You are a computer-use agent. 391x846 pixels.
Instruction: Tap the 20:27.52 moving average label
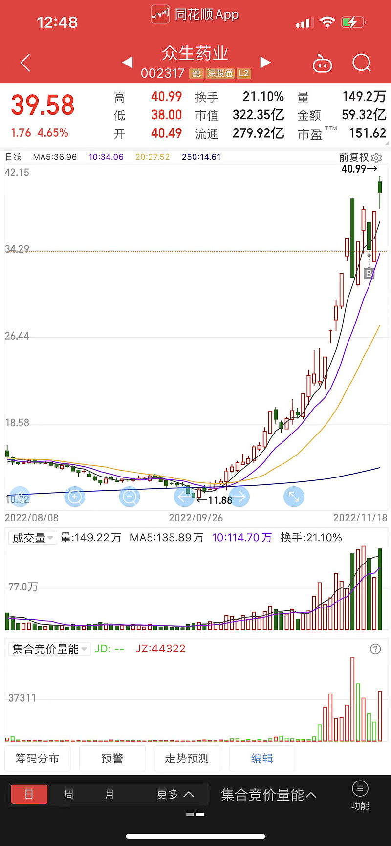[152, 157]
